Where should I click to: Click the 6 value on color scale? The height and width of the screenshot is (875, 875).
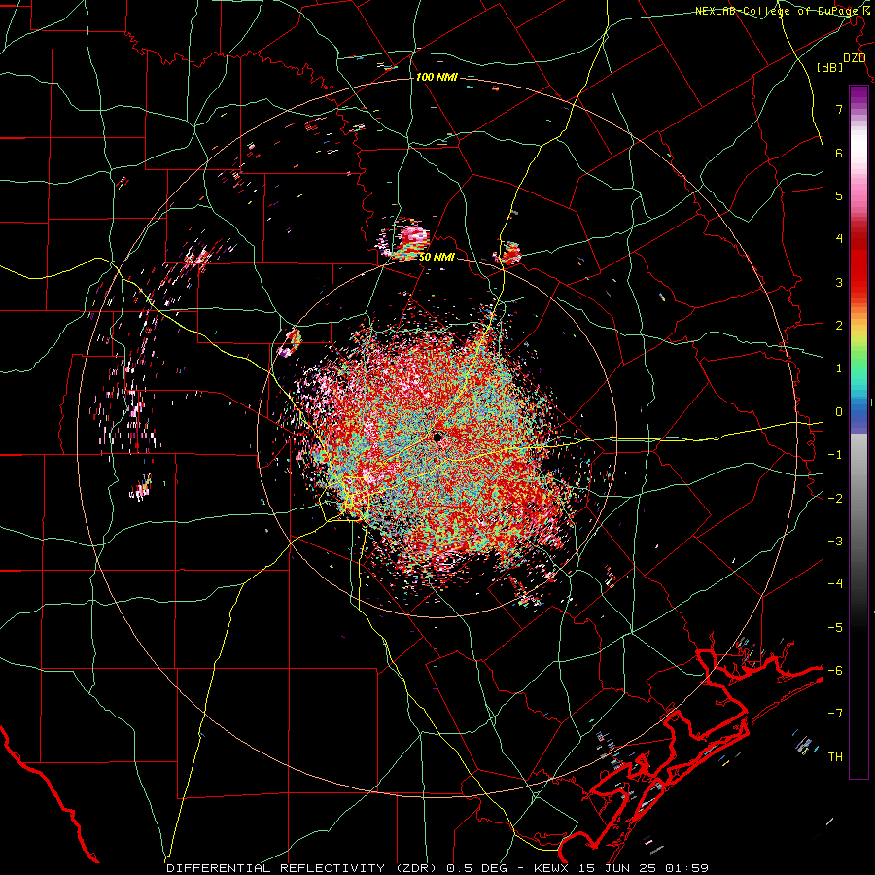click(x=839, y=153)
